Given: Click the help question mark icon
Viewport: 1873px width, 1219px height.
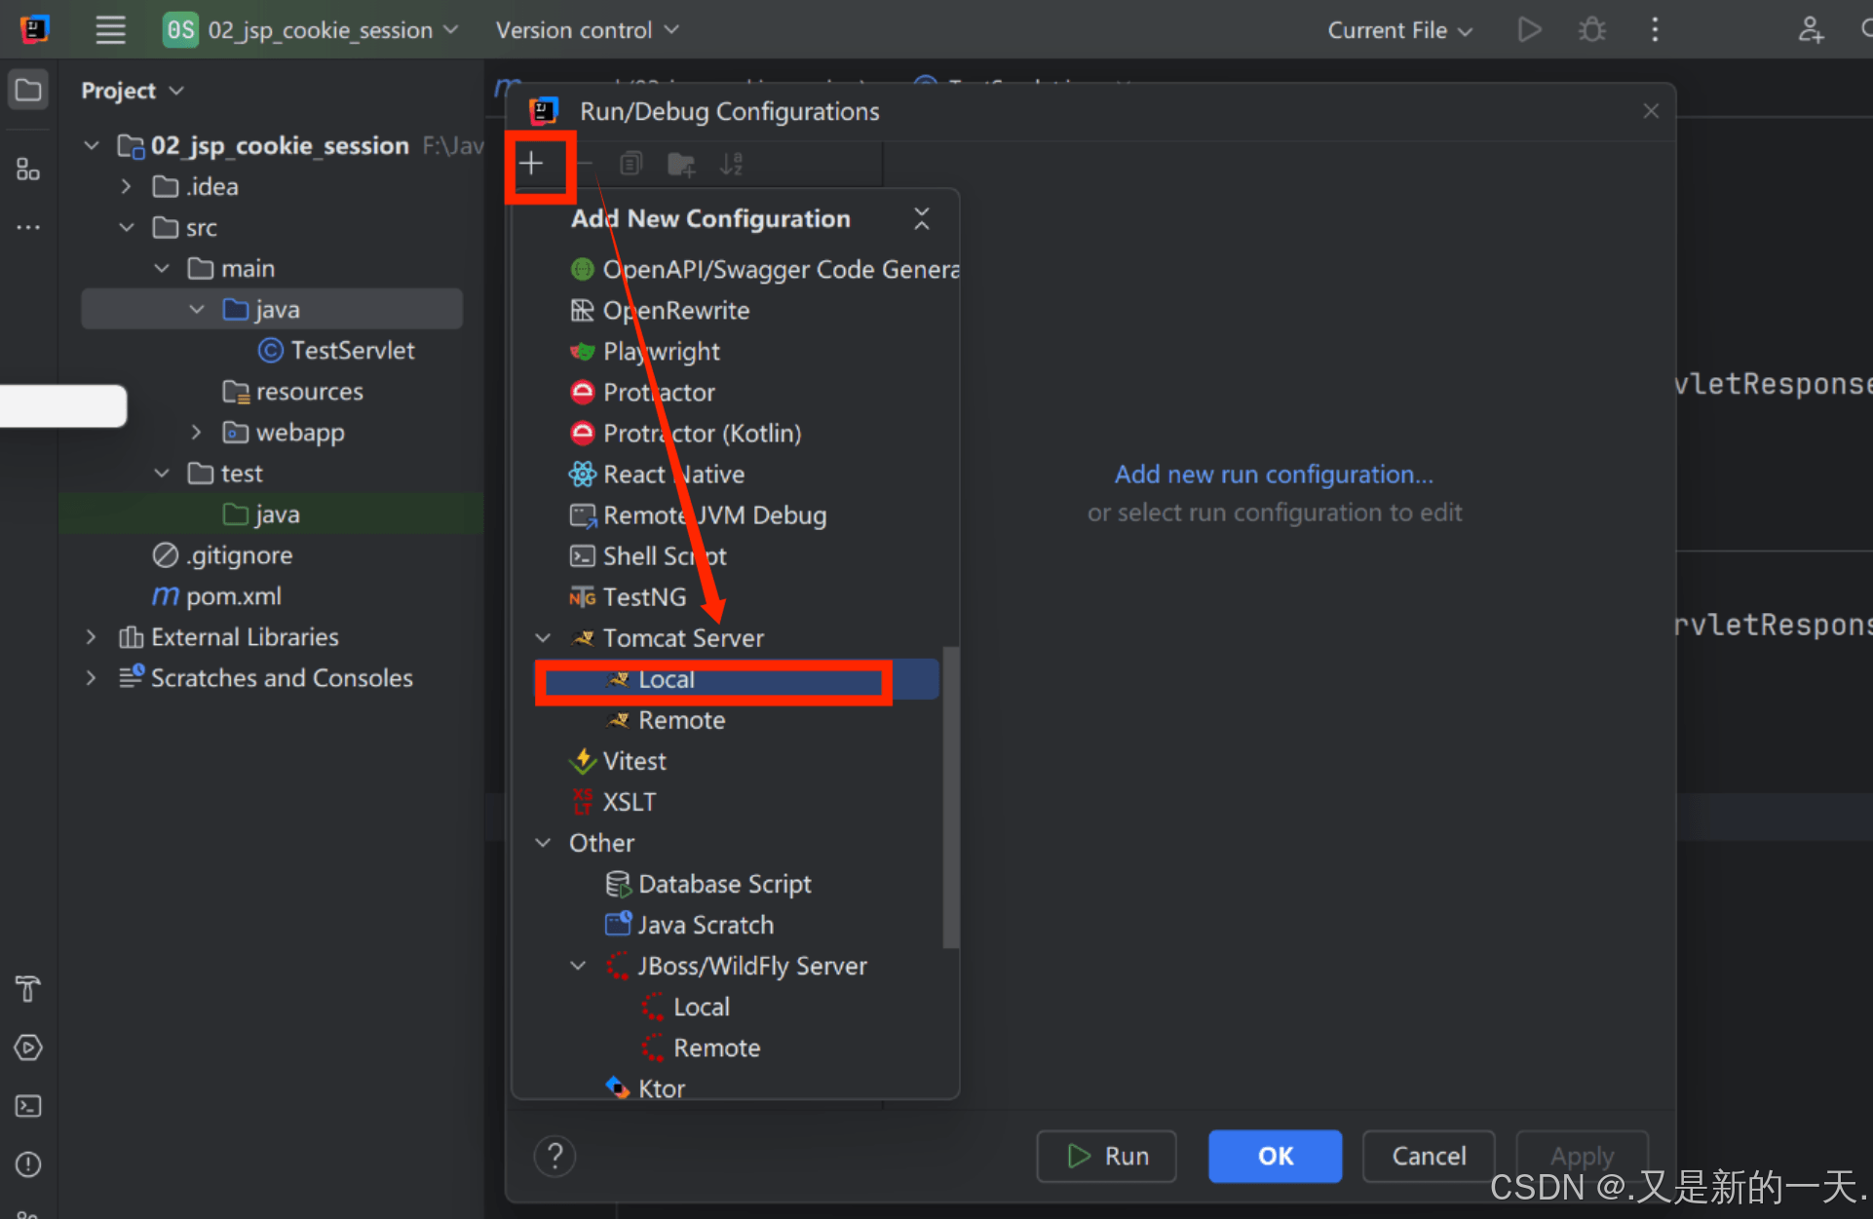Looking at the screenshot, I should click(554, 1157).
